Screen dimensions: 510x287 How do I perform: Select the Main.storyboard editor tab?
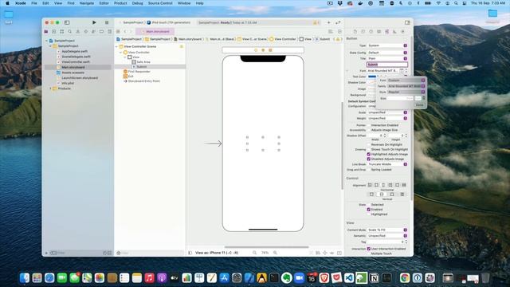(155, 32)
